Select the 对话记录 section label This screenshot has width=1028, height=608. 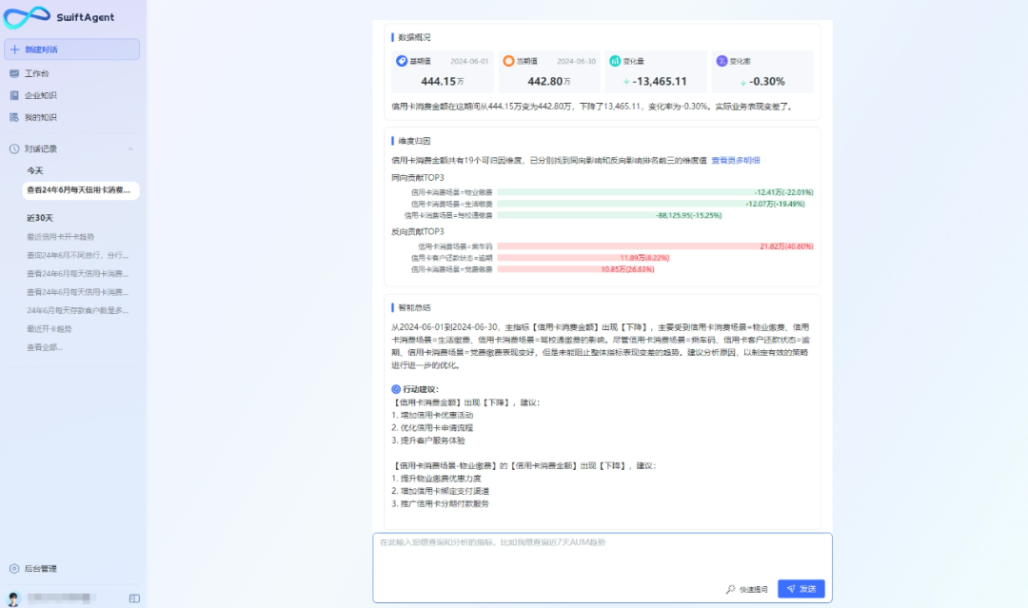[x=41, y=148]
